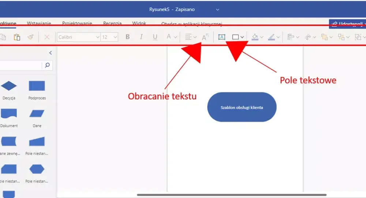Open the bring forward arrange menu
Viewport: 366px width, 198px height.
tap(327, 37)
